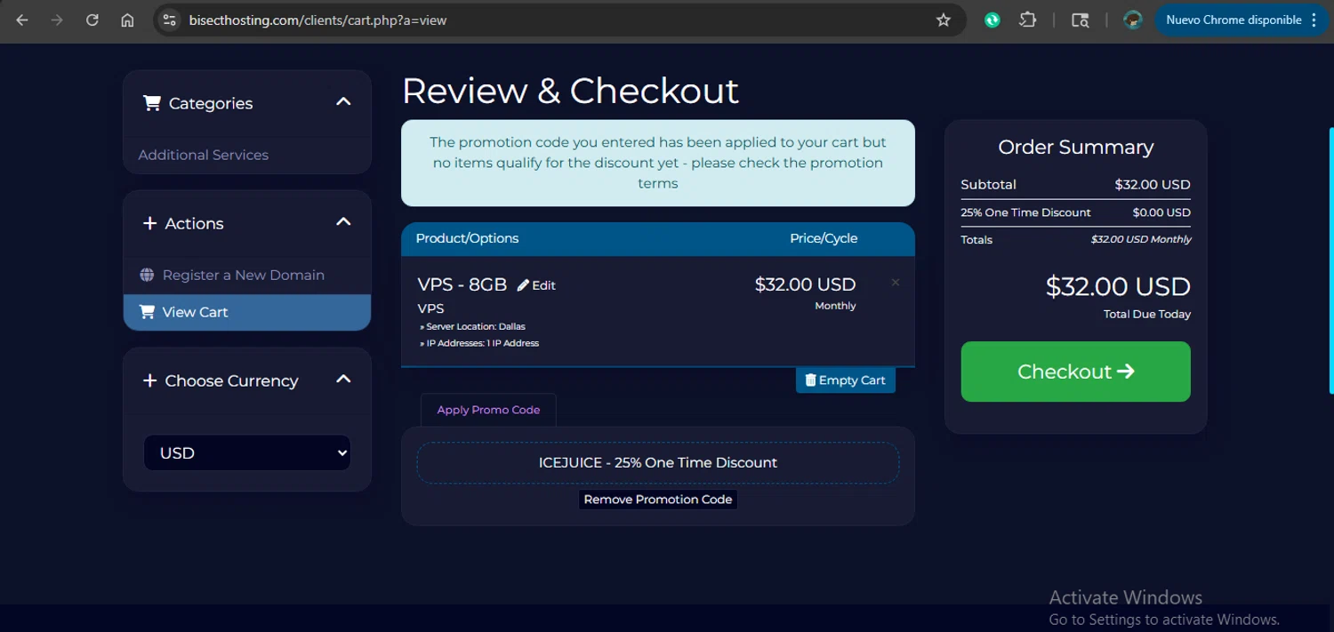
Task: Open the USD currency dropdown
Action: click(x=247, y=452)
